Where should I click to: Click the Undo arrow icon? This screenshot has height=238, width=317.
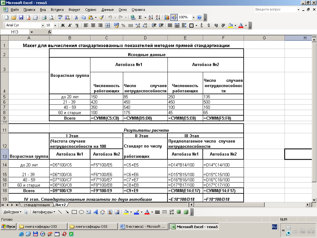(x=110, y=17)
